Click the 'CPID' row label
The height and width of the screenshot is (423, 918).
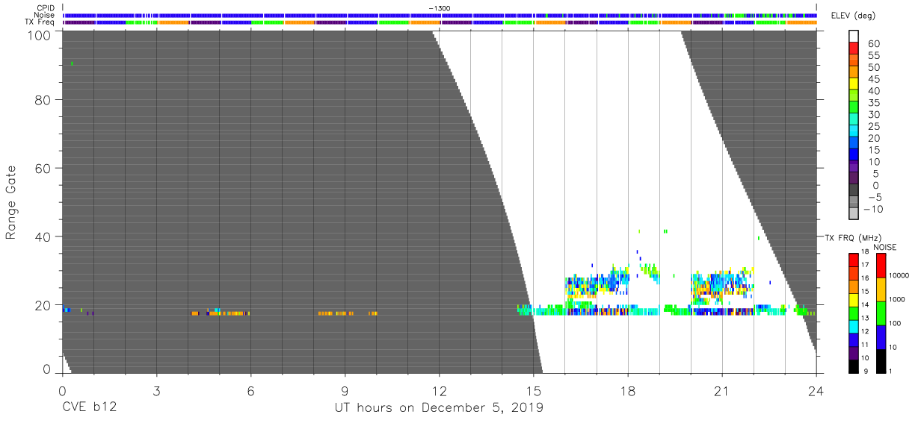pyautogui.click(x=46, y=8)
